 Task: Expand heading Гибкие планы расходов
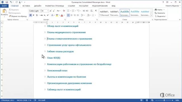tap(45, 51)
